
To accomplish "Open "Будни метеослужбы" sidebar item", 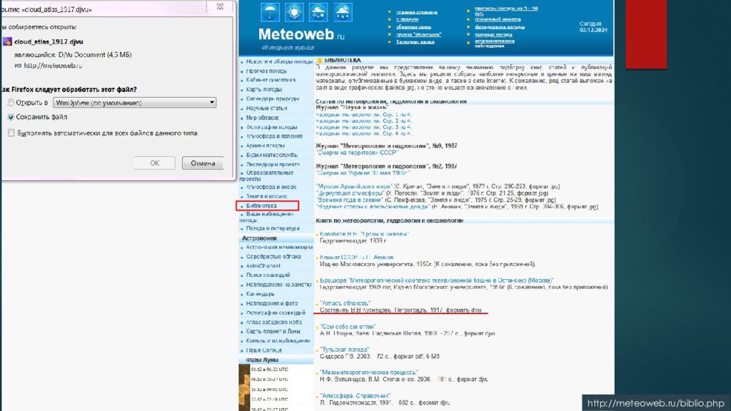I will (x=271, y=155).
